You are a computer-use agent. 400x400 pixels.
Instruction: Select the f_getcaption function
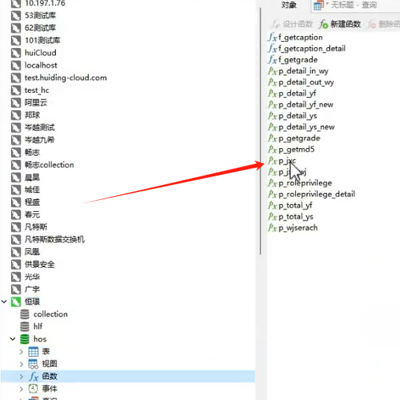click(295, 37)
